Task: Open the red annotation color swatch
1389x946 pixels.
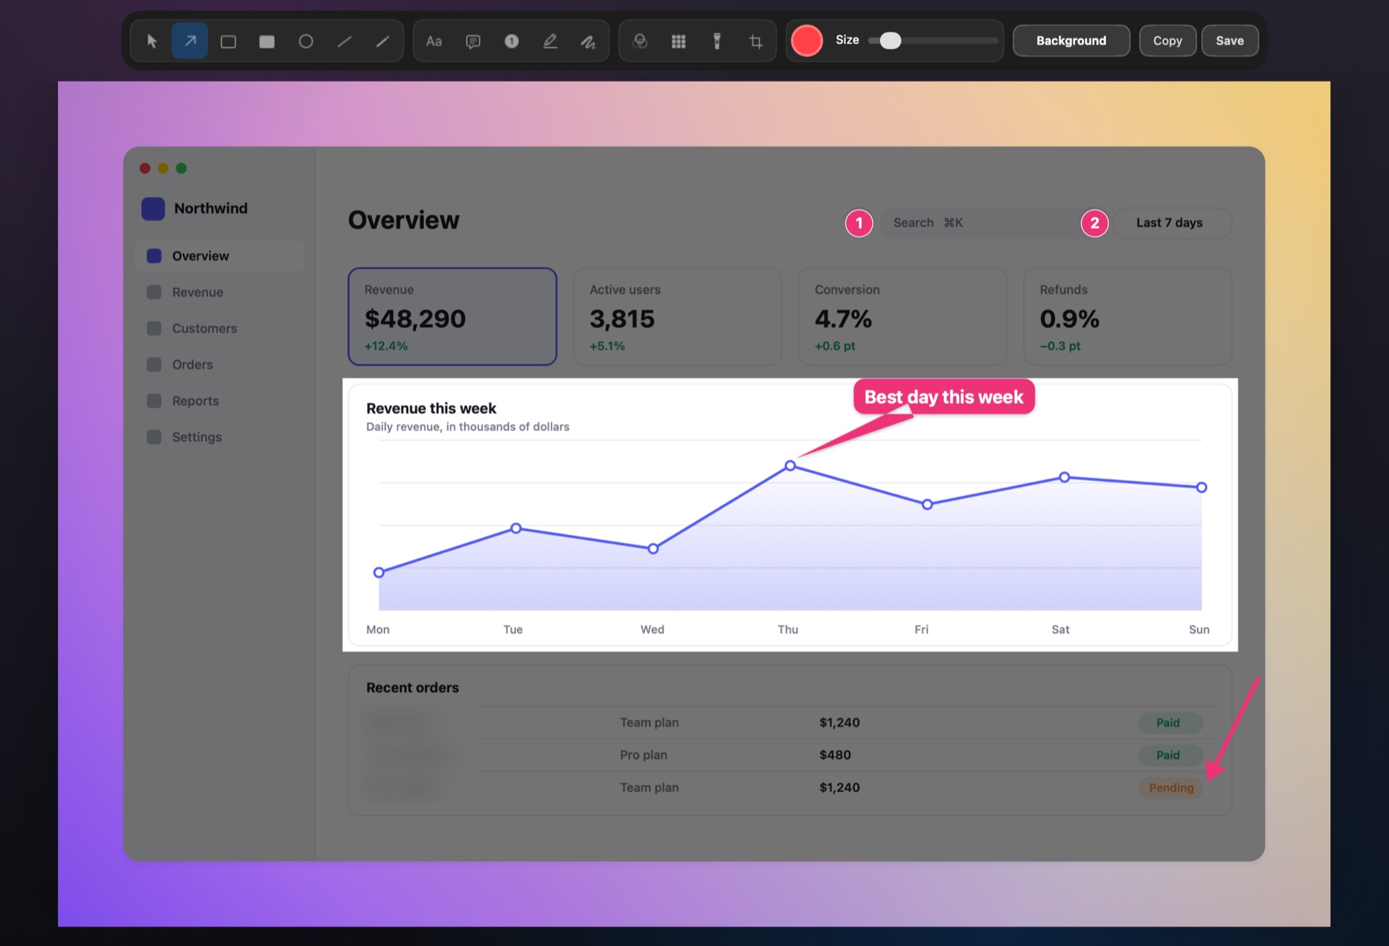Action: [806, 41]
